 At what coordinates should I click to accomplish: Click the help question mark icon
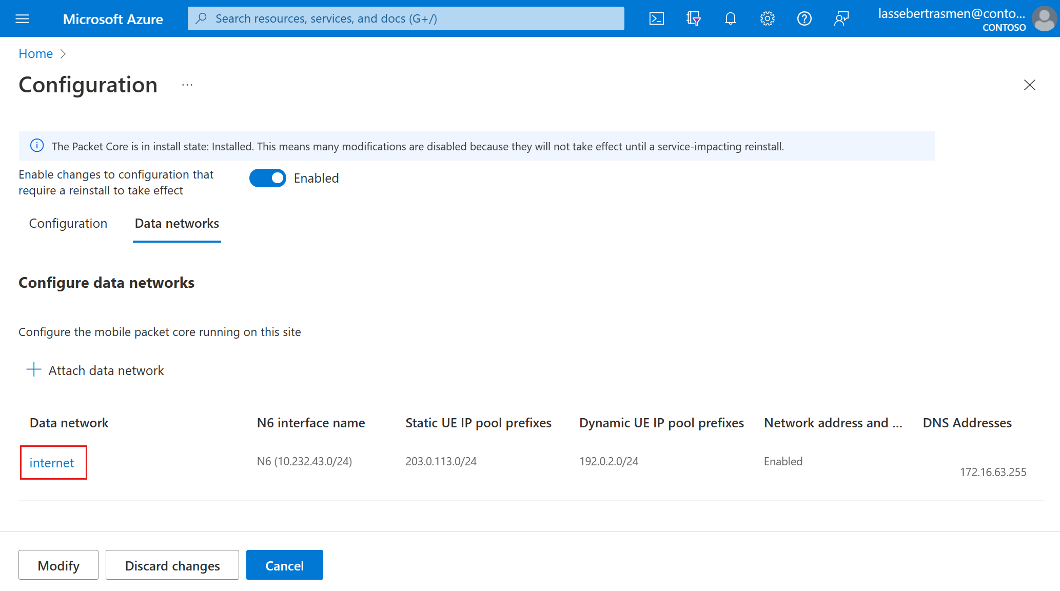[x=804, y=18]
